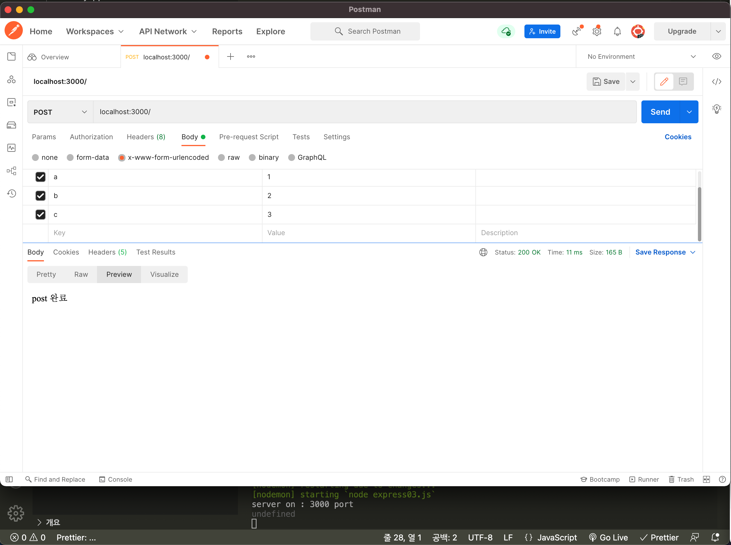The image size is (731, 545).
Task: Click the request URL input field
Action: pyautogui.click(x=365, y=112)
